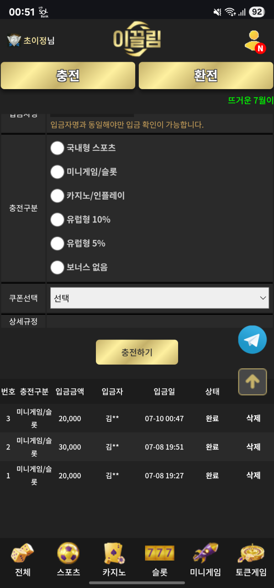Tap the 카지노 playing cards icon

point(114,553)
